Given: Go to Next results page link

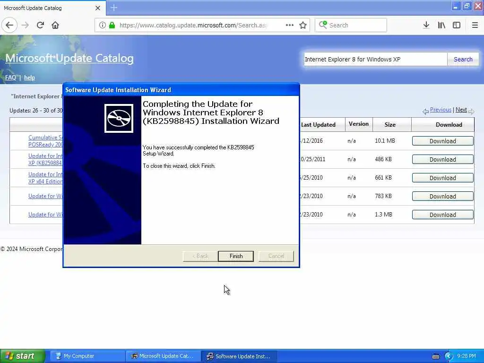Looking at the screenshot, I should click(461, 110).
